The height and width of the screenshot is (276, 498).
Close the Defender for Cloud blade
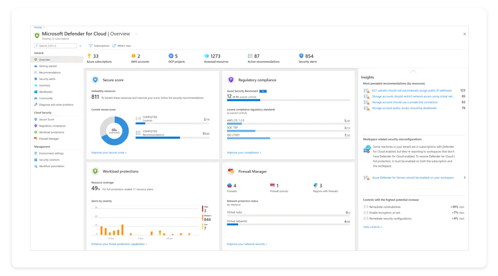tap(464, 34)
